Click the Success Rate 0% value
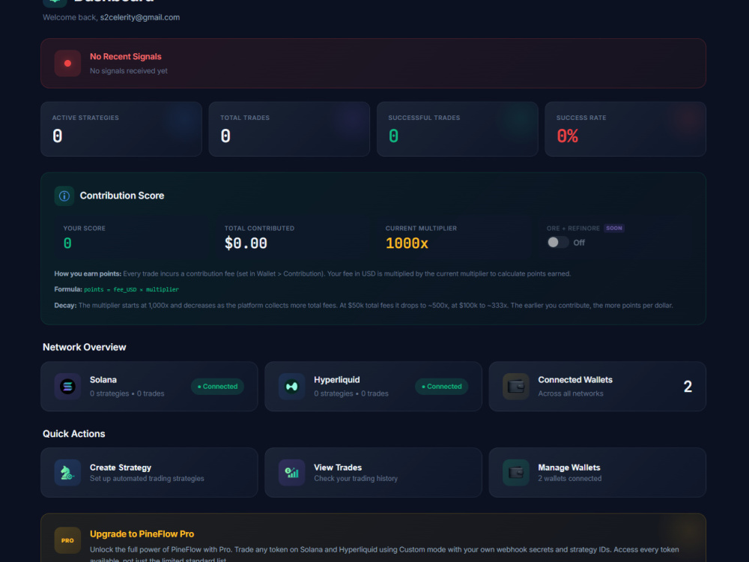The height and width of the screenshot is (562, 749). (567, 136)
